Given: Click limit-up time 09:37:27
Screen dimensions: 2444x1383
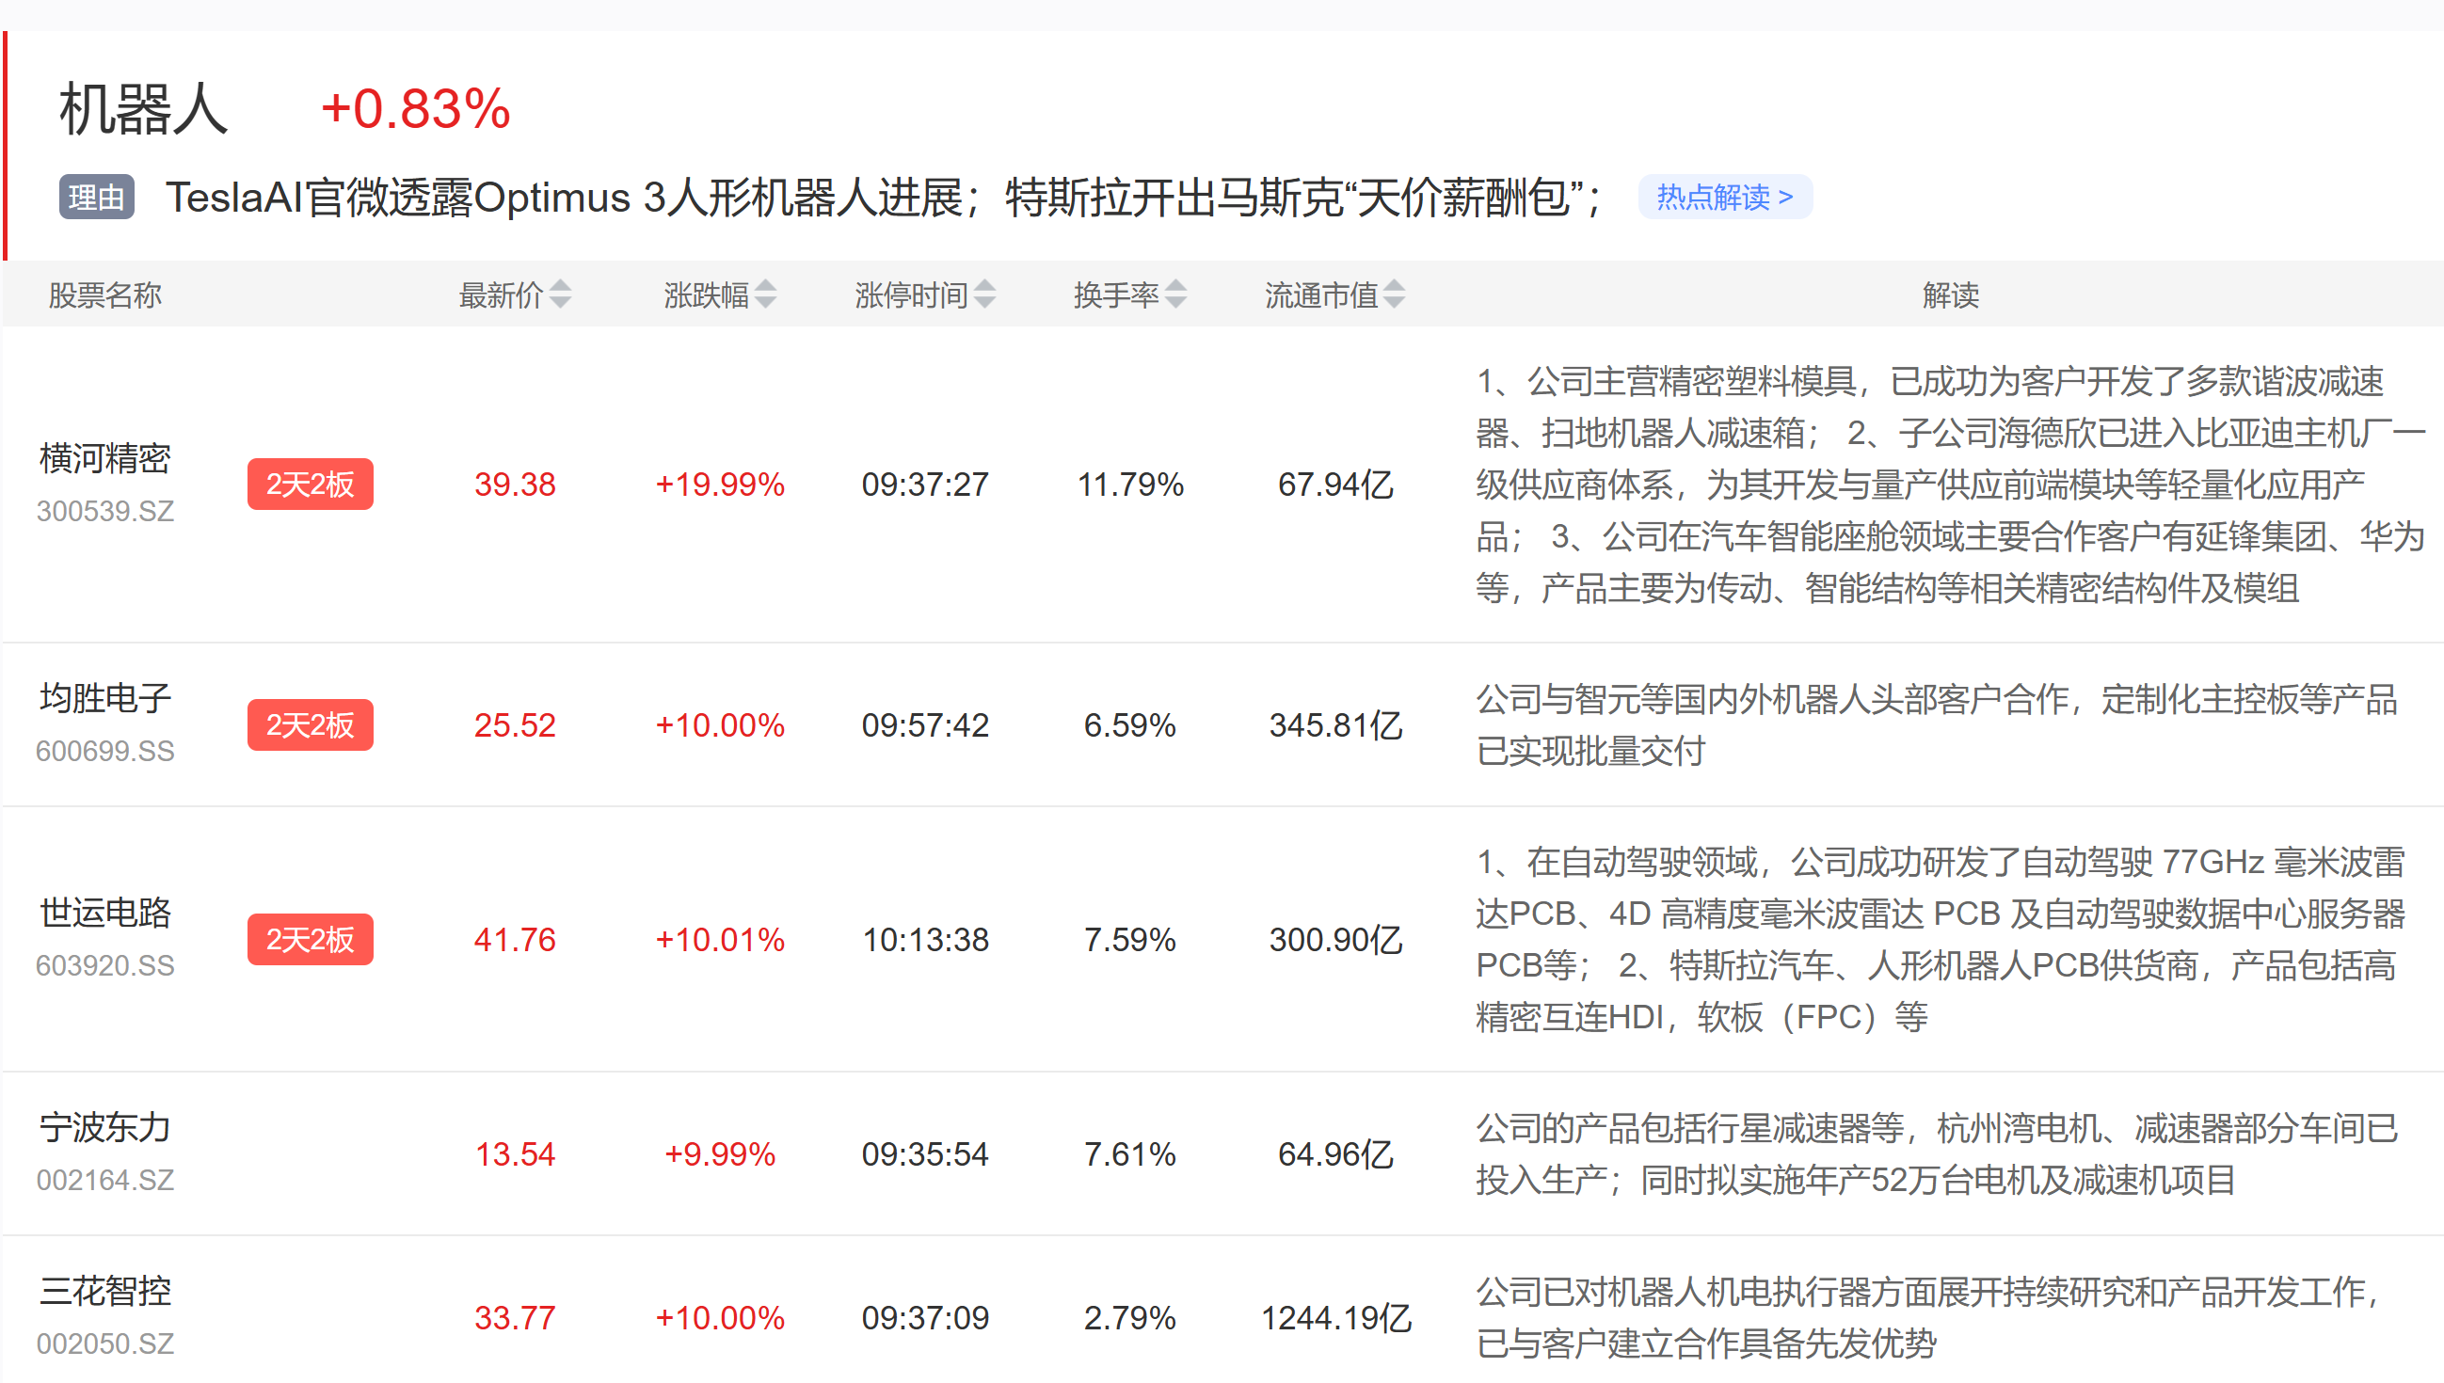Looking at the screenshot, I should [x=925, y=485].
